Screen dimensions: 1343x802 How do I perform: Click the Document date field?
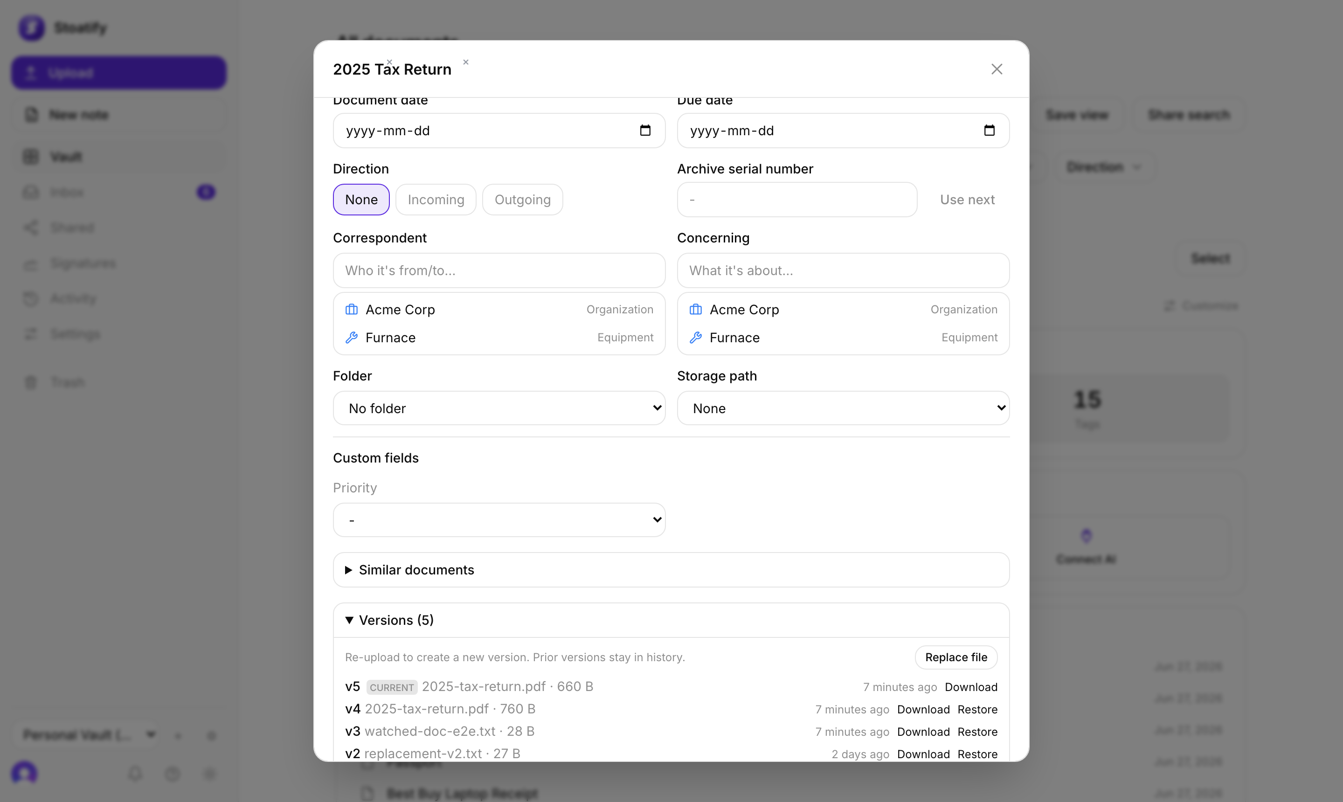[x=499, y=130]
